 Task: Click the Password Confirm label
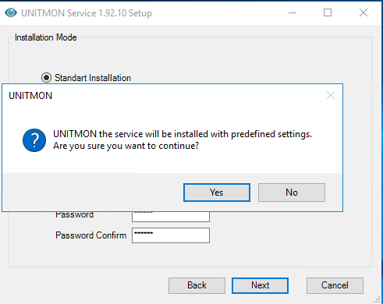[90, 235]
